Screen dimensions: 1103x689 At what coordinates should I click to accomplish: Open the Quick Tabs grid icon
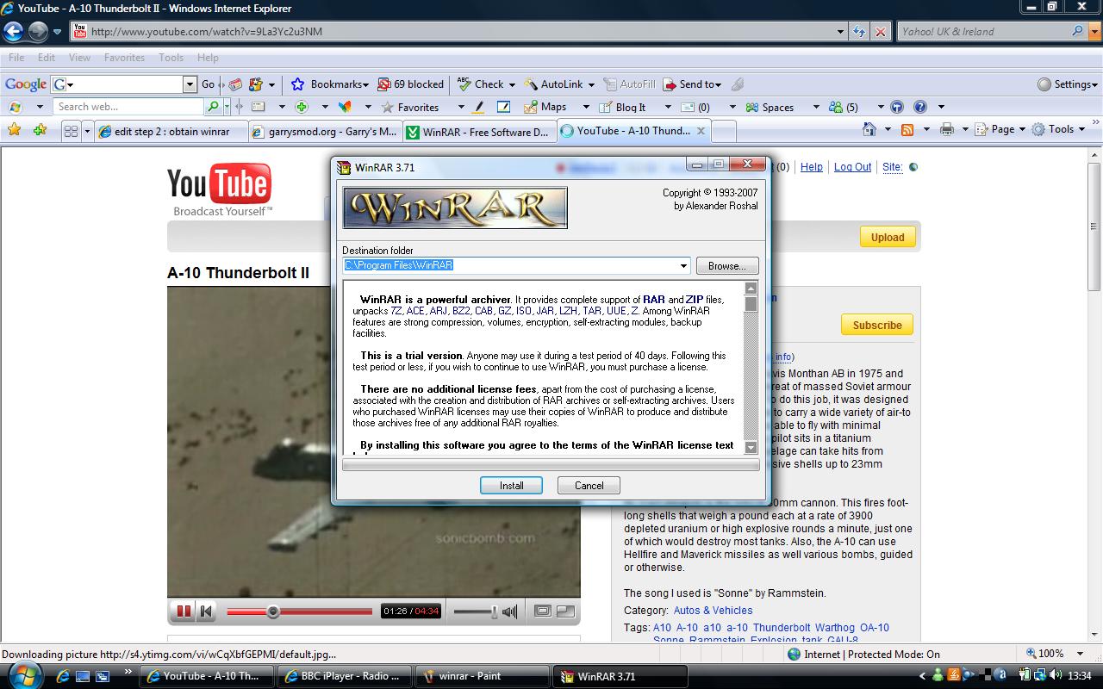pos(71,131)
